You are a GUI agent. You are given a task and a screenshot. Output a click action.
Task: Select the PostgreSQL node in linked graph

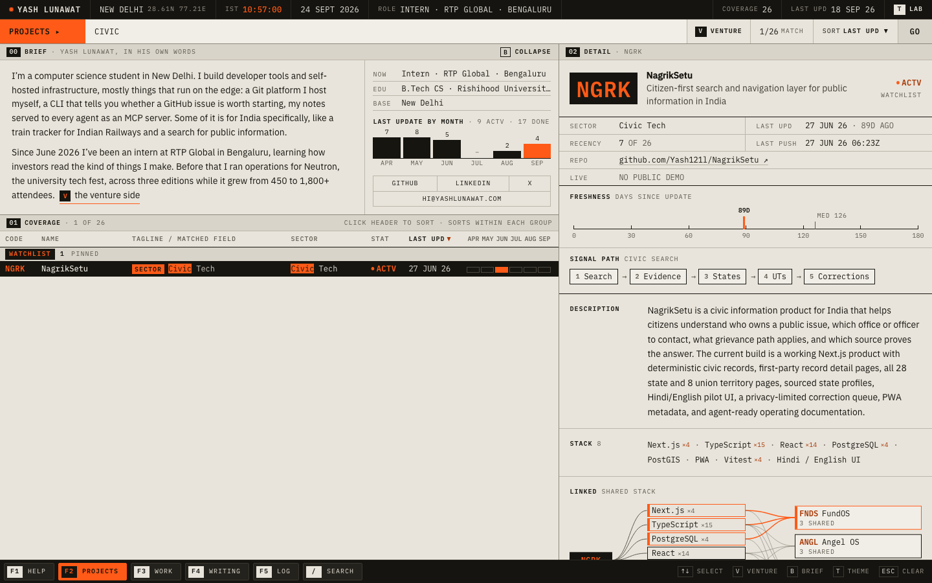click(x=696, y=539)
